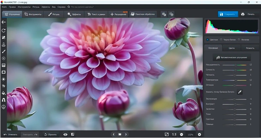
Task: Open the Справка menu
Action: [x=61, y=7]
